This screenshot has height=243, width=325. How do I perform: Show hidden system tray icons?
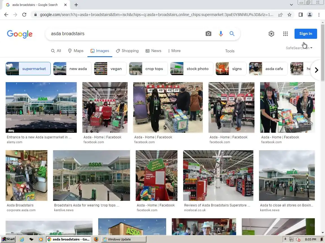pos(286,239)
